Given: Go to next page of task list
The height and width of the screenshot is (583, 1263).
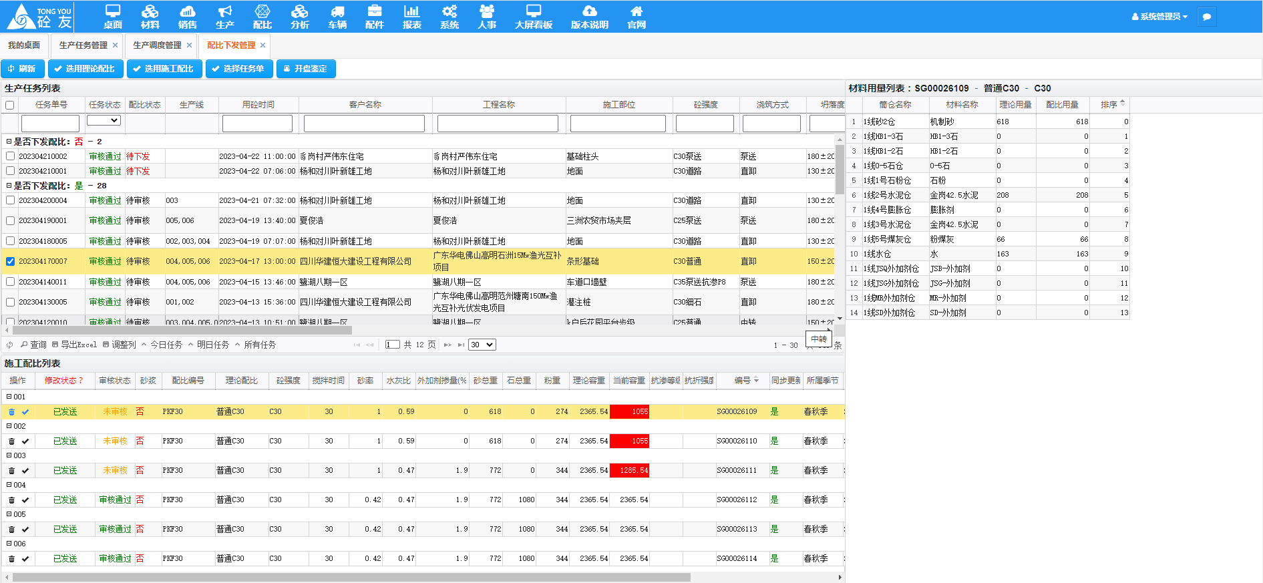Looking at the screenshot, I should (447, 345).
